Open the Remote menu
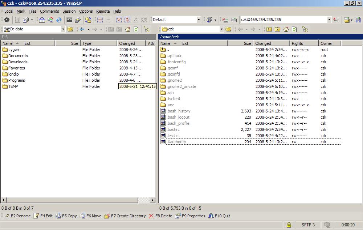Screen dimensions: 363x230 tap(103, 11)
